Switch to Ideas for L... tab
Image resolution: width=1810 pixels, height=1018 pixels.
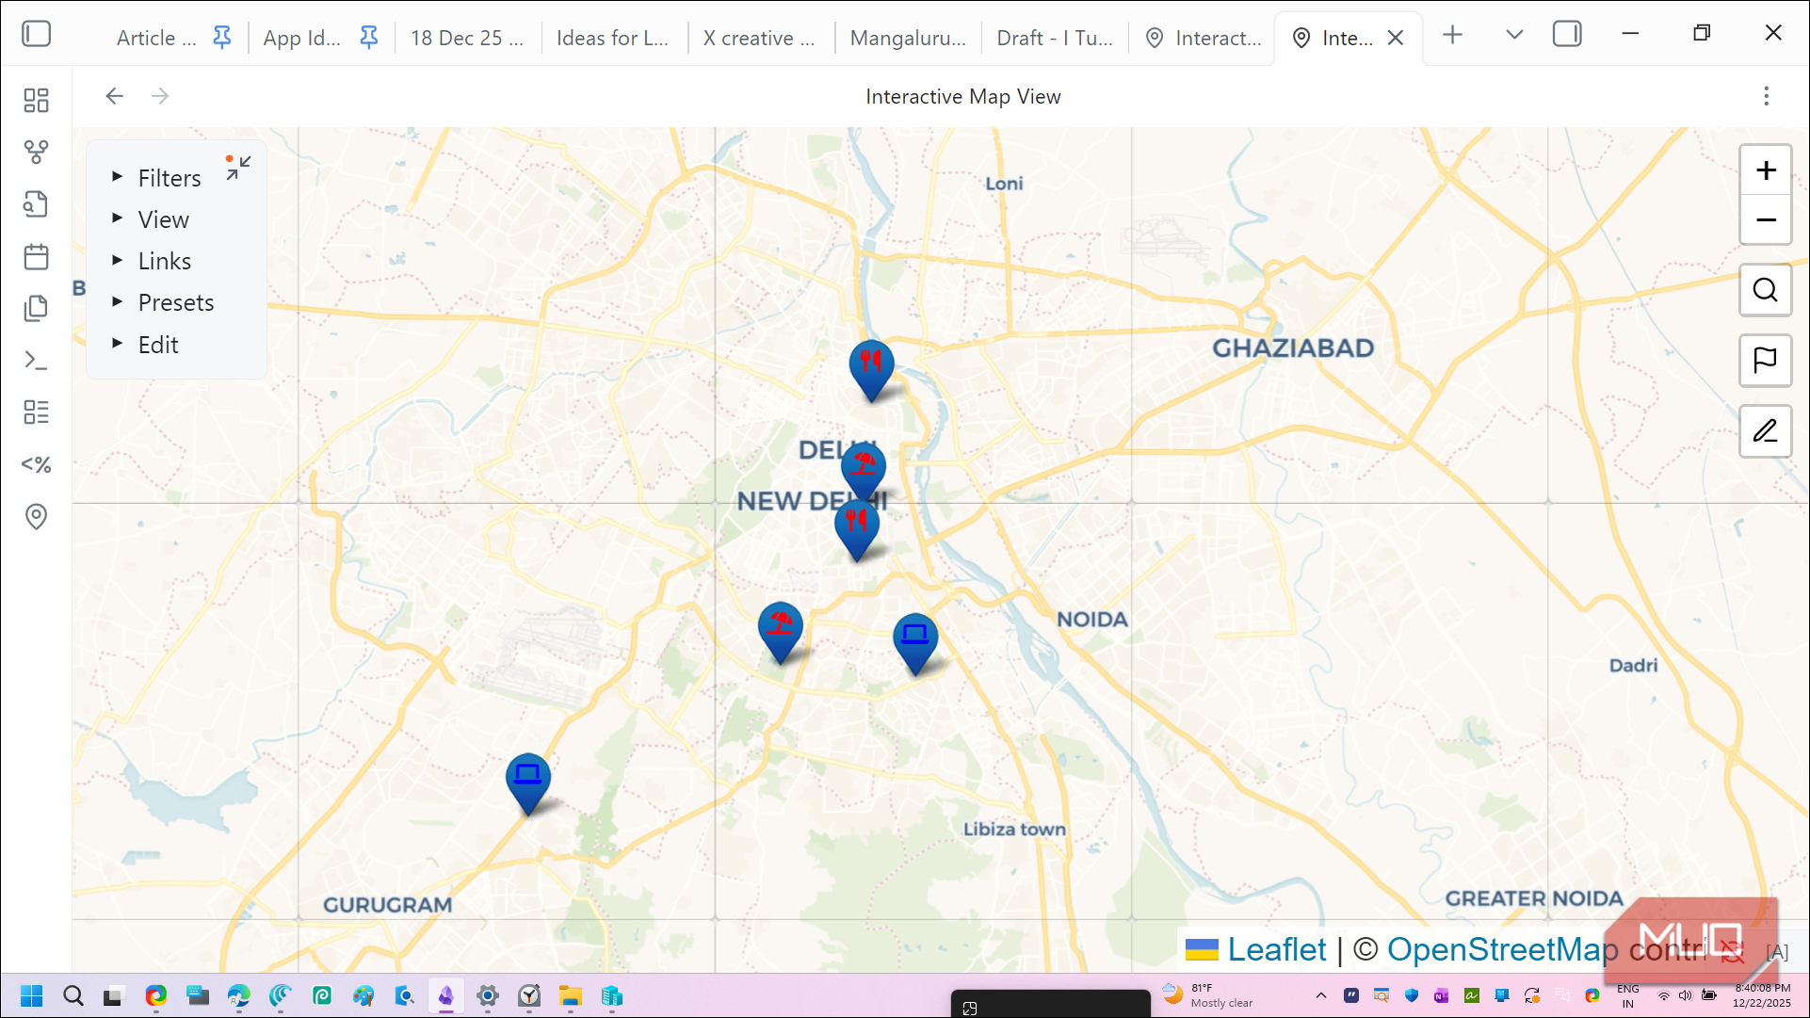pyautogui.click(x=613, y=38)
